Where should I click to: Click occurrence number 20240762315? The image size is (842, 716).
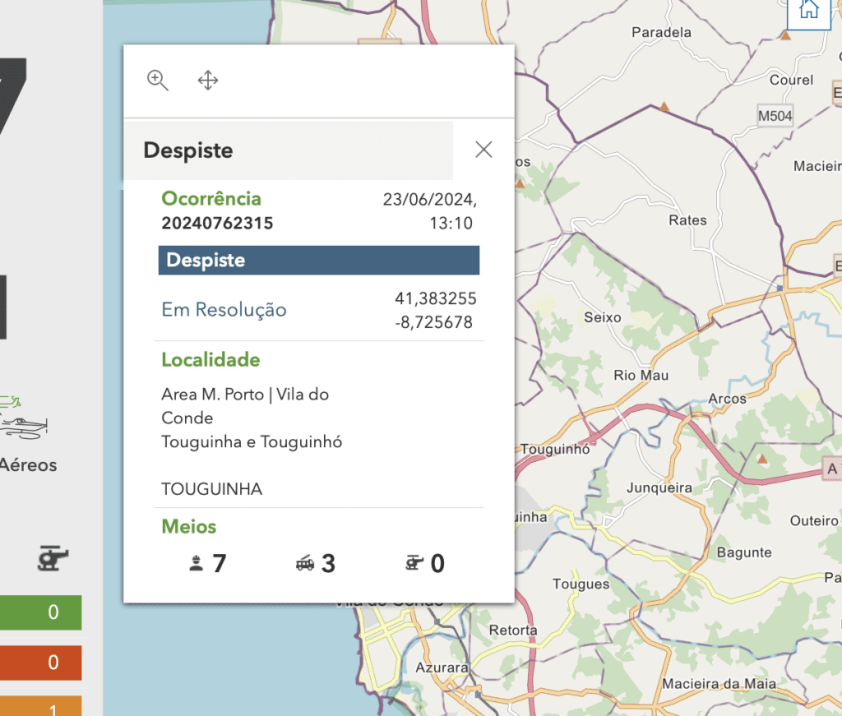pyautogui.click(x=217, y=223)
